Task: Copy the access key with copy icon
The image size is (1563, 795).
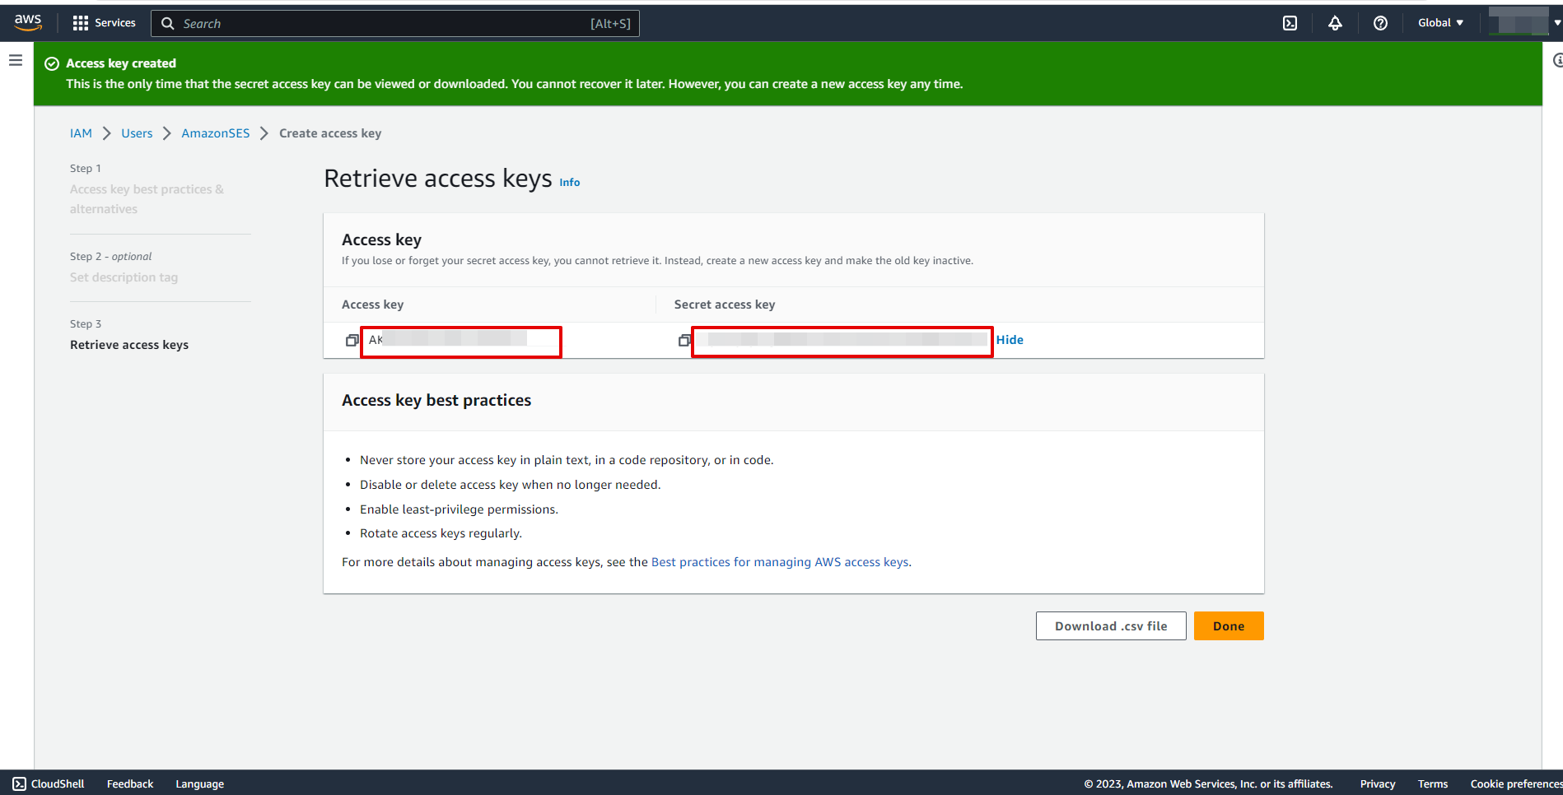Action: (x=352, y=340)
